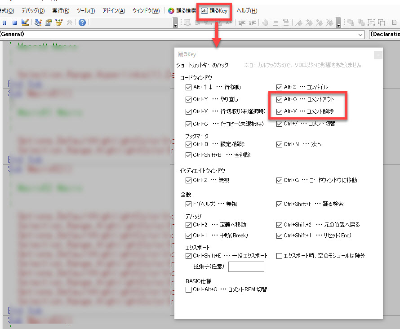Click the blue Help question mark icon
This screenshot has width=400, height=329.
tap(82, 22)
